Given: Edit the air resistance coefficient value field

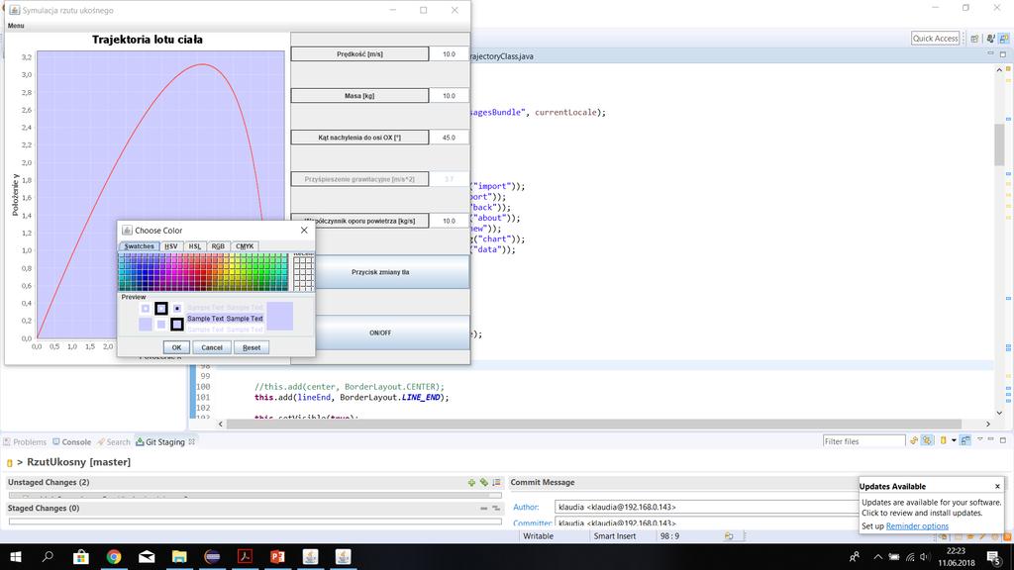Looking at the screenshot, I should pos(449,221).
